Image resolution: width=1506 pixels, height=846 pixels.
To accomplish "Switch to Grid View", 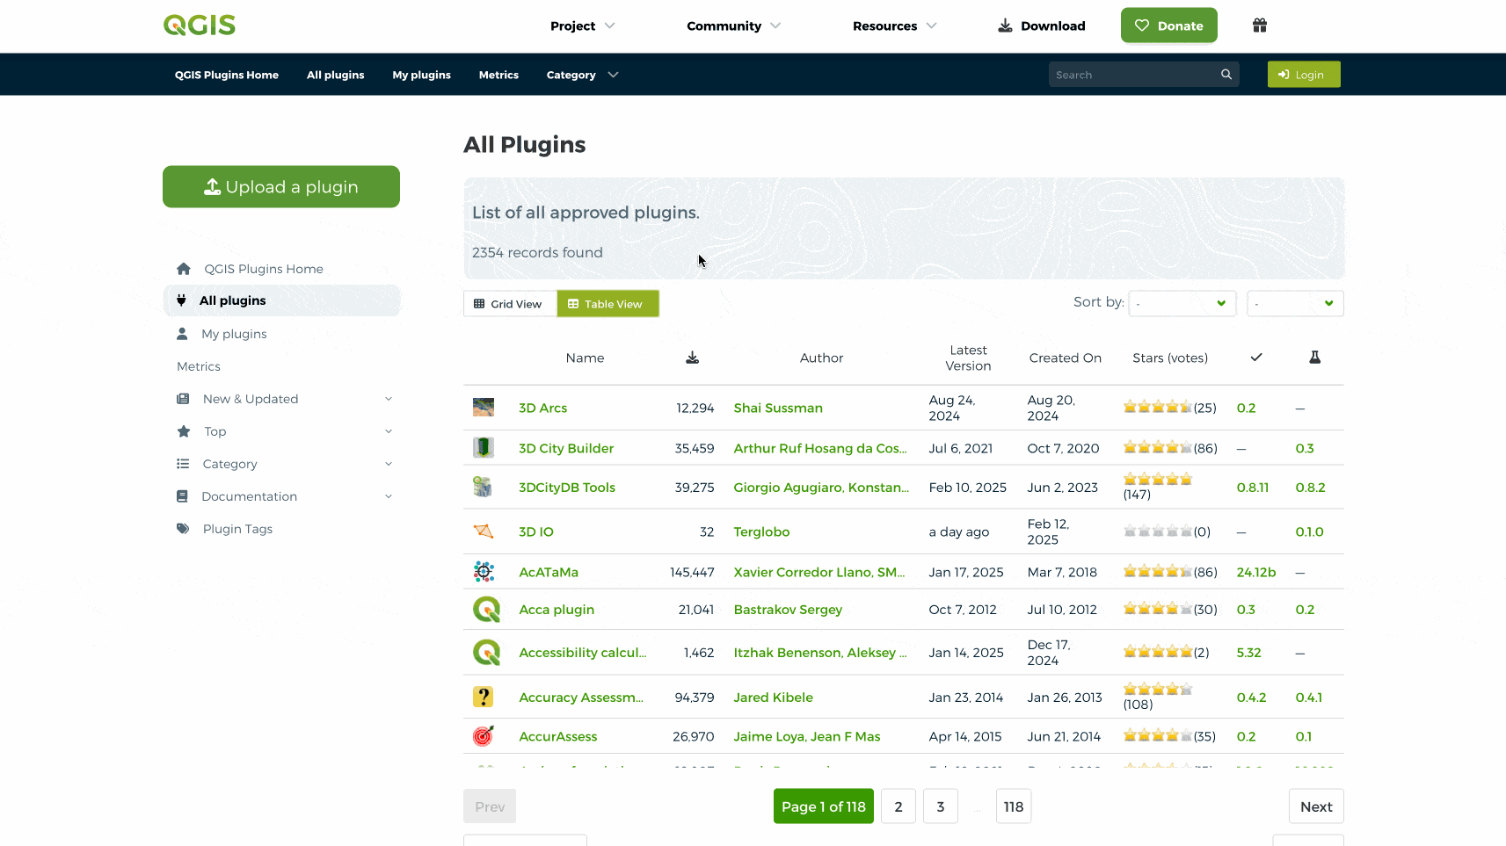I will pos(509,304).
